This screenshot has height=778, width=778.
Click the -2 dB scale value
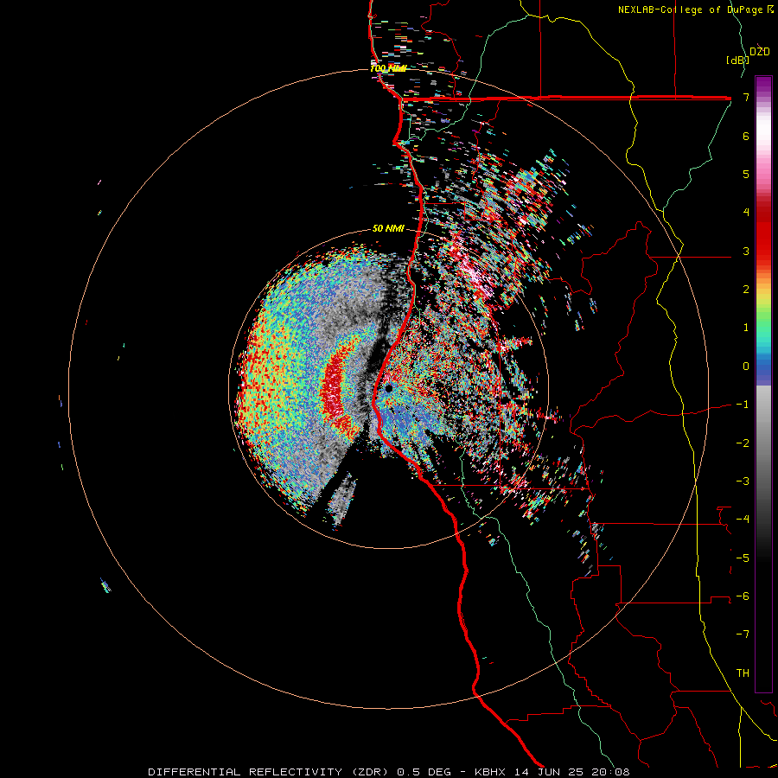pos(743,443)
